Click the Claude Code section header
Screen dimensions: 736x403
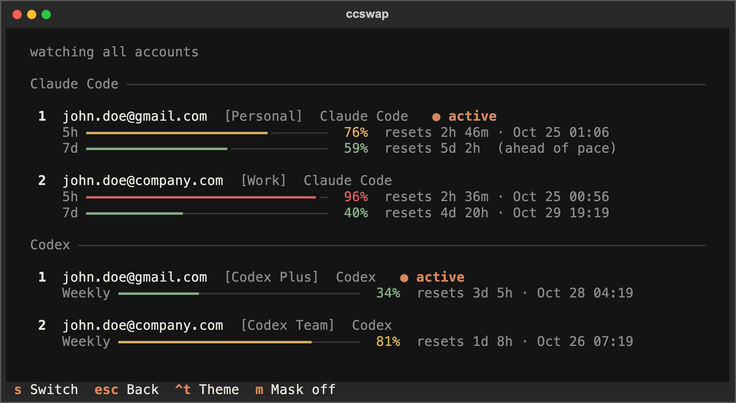(x=74, y=84)
